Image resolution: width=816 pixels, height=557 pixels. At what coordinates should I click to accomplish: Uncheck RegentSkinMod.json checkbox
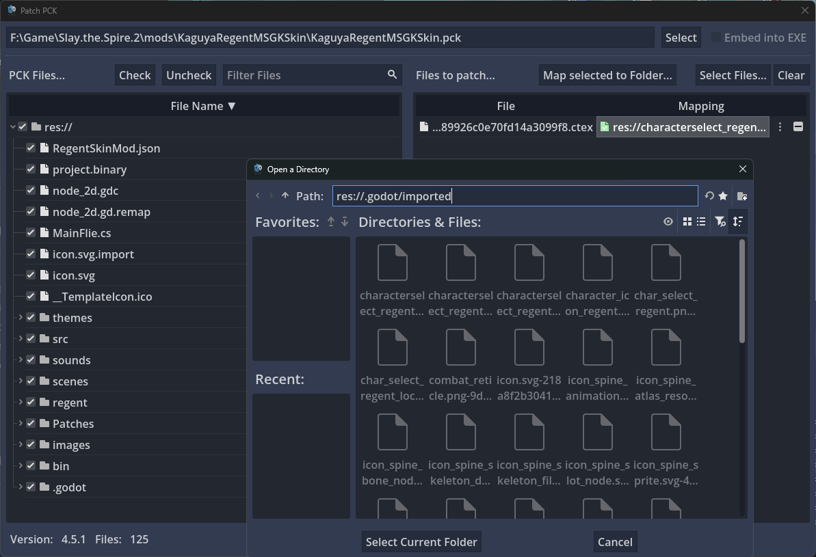click(x=31, y=148)
